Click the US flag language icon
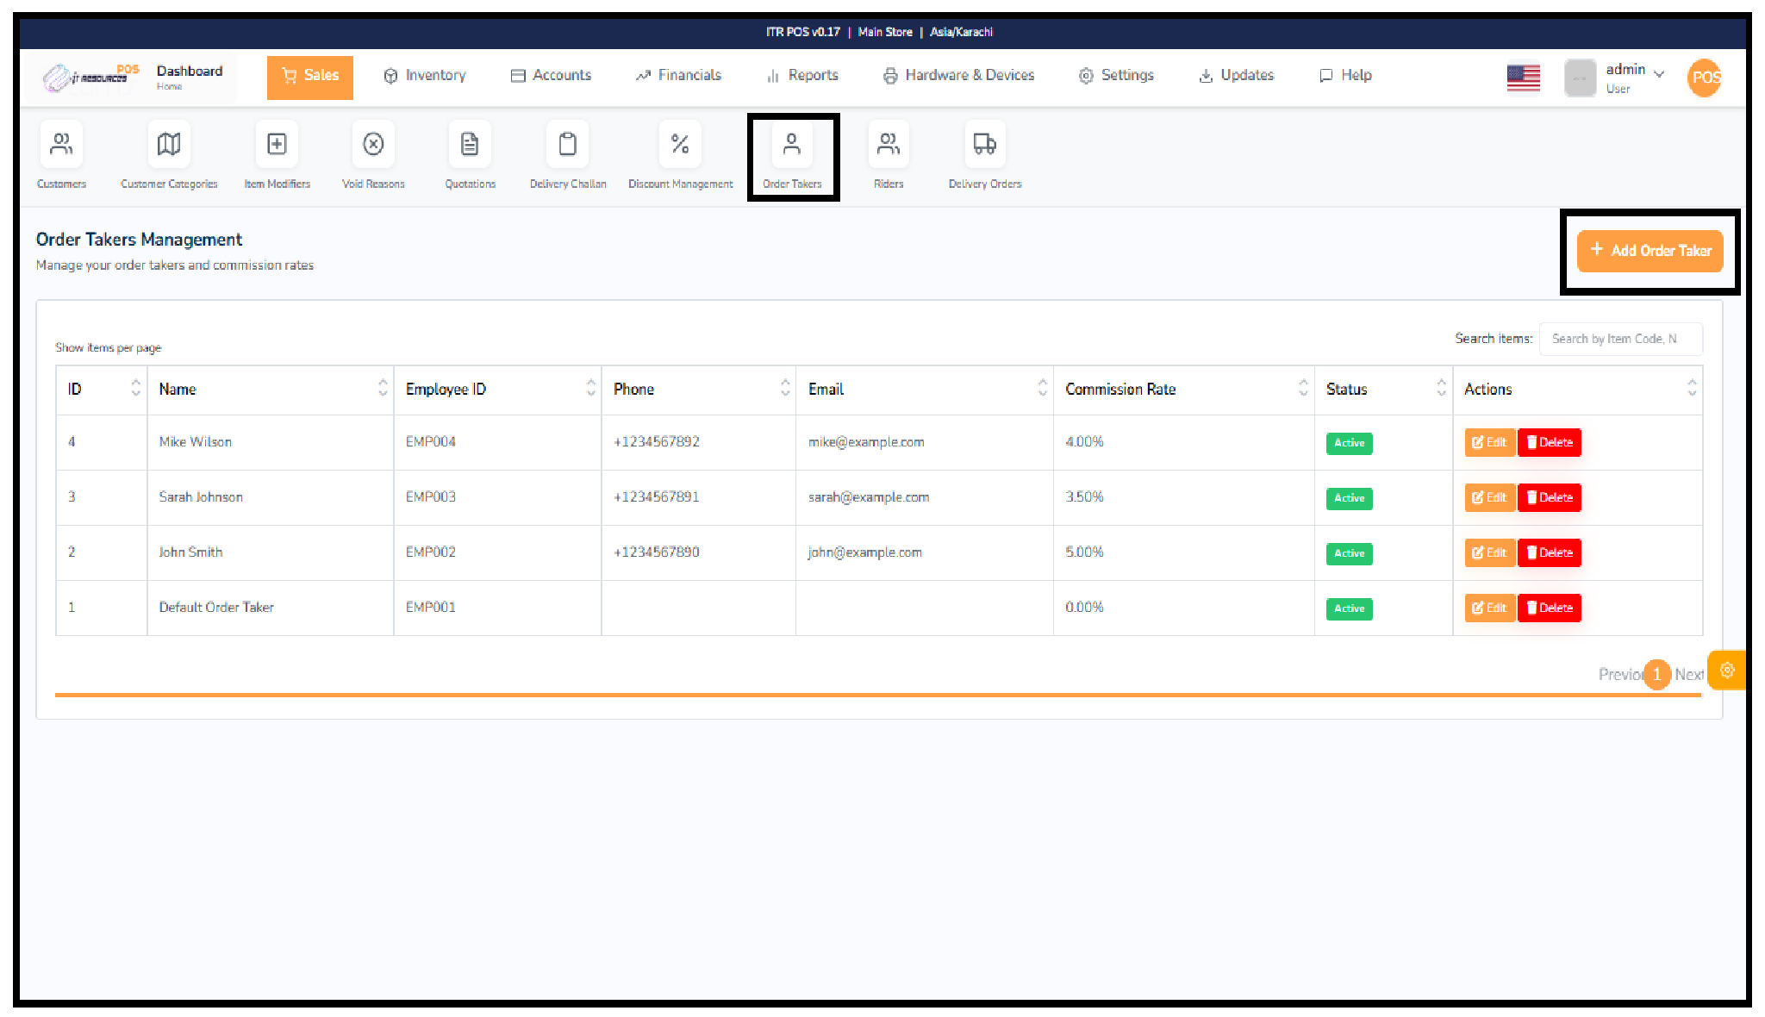 pyautogui.click(x=1523, y=77)
